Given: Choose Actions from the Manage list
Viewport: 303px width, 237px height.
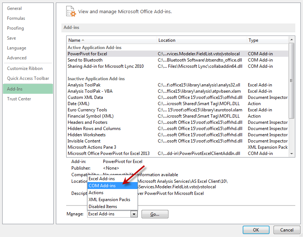Looking at the screenshot, I should [x=112, y=193].
